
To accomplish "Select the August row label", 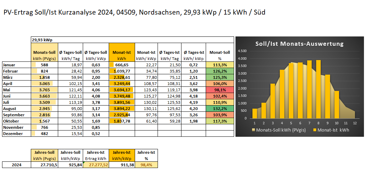I will click(17, 109).
